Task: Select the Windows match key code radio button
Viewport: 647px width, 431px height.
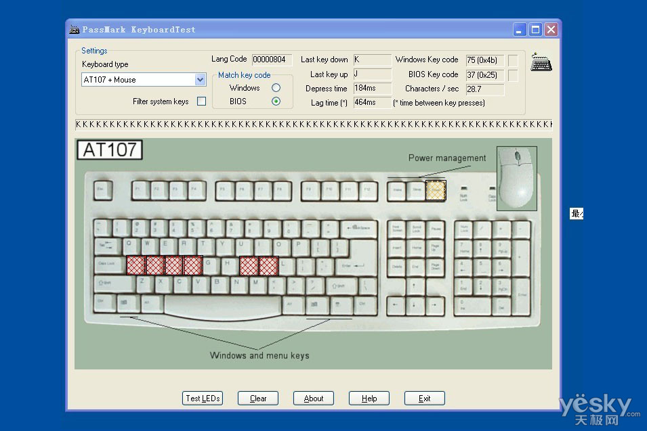Action: point(276,88)
